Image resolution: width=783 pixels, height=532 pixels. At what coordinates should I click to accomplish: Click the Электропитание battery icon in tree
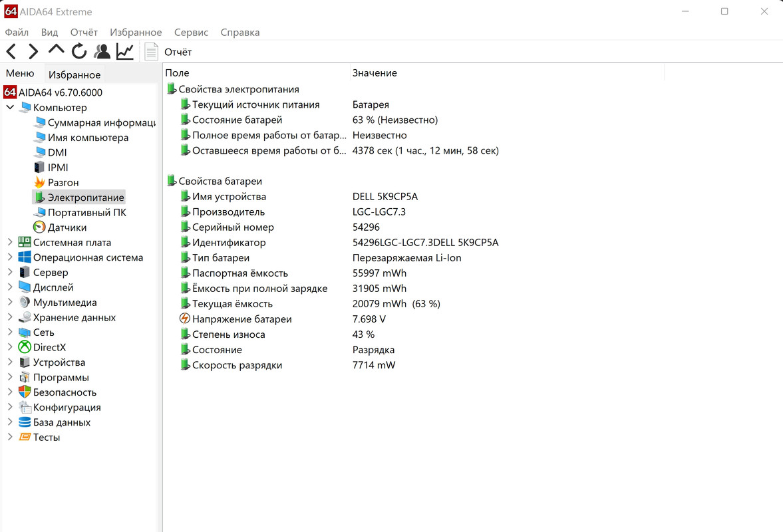[39, 197]
